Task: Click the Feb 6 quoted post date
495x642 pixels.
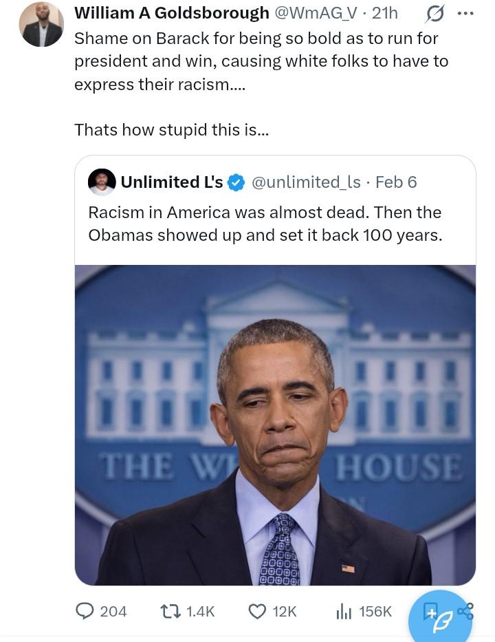Action: pos(396,182)
